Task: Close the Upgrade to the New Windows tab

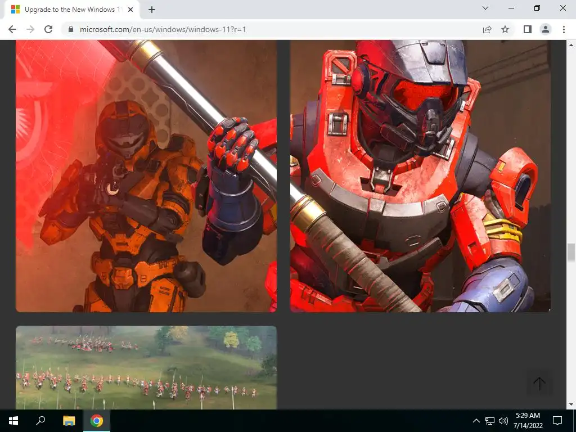Action: (130, 10)
